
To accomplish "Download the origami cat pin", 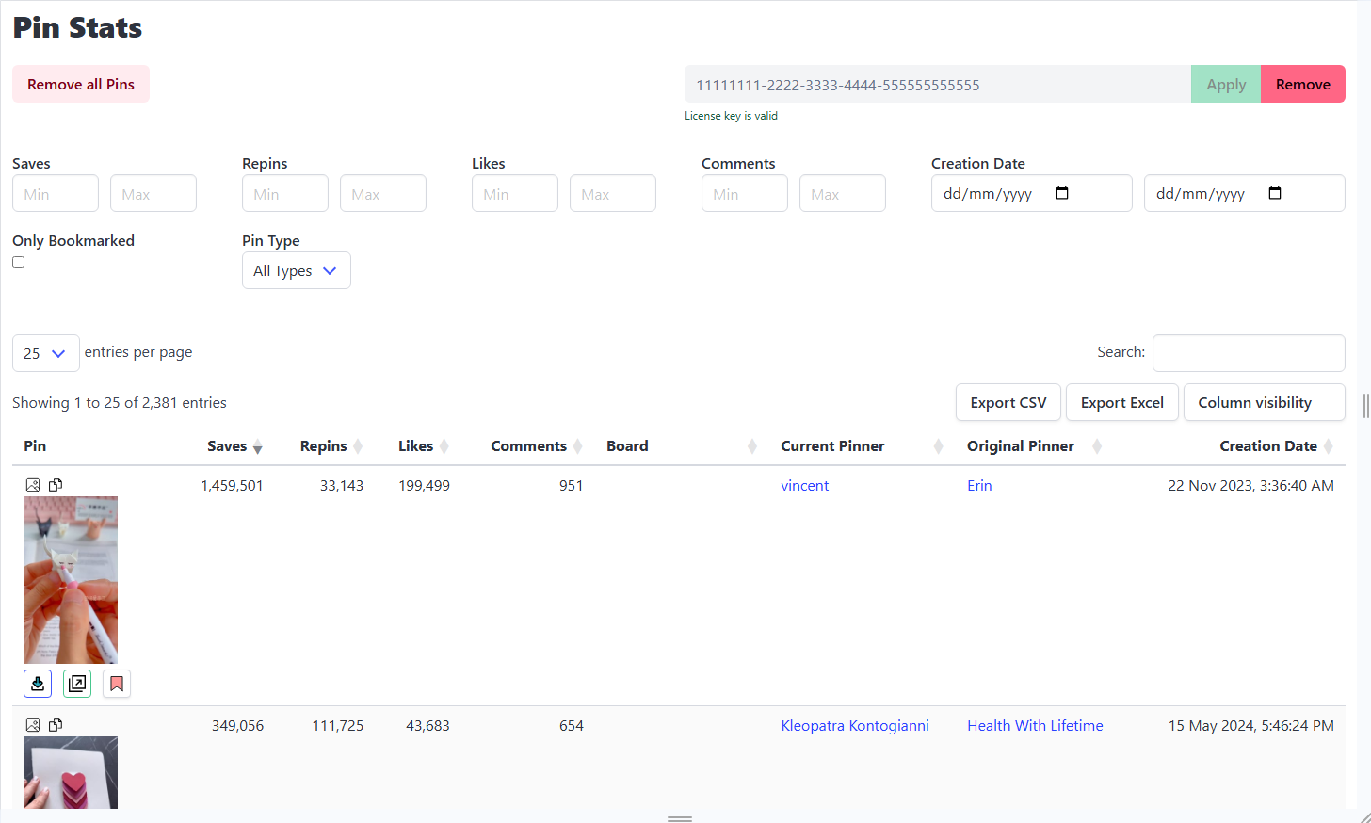I will [x=38, y=684].
